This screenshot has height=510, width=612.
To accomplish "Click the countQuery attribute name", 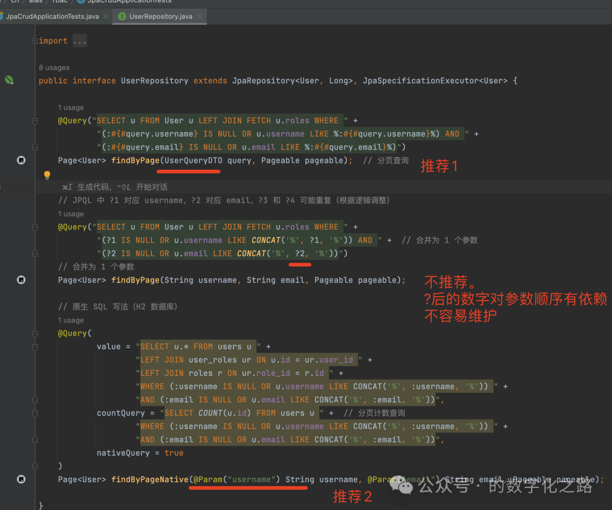I will [x=121, y=413].
